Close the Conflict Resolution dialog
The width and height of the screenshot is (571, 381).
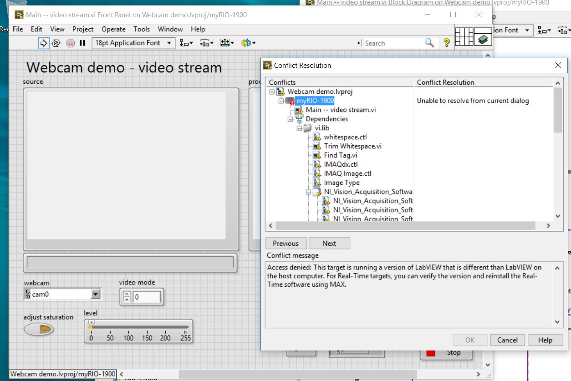(x=558, y=65)
